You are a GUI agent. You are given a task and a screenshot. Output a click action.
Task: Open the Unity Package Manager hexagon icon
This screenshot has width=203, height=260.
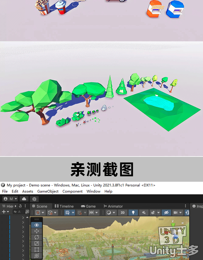[x=35, y=199]
